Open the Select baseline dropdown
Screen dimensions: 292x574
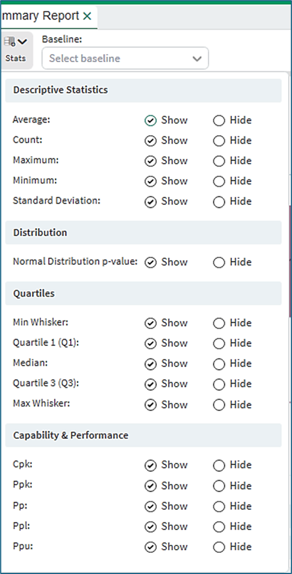[125, 58]
